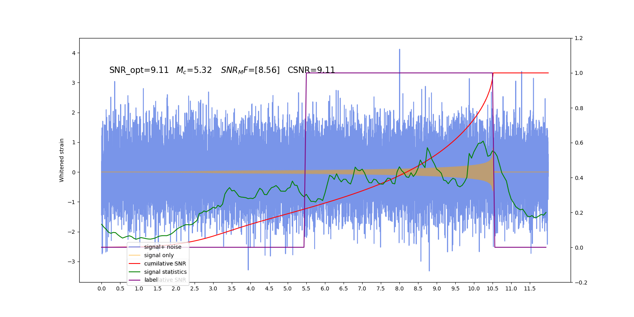Screen dimensions: 634x317
Task: Click the left y-axis tick label −3
Action: pyautogui.click(x=72, y=262)
